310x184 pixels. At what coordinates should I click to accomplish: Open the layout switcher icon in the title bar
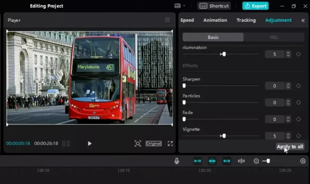177,6
